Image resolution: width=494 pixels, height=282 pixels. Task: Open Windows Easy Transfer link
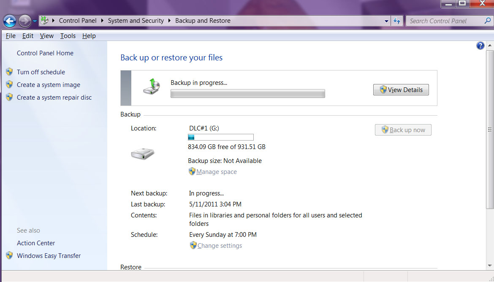[49, 256]
